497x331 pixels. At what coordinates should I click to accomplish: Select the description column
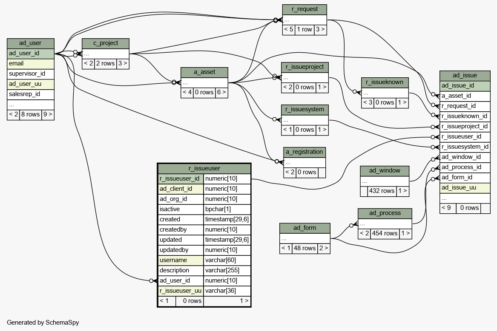pyautogui.click(x=181, y=270)
